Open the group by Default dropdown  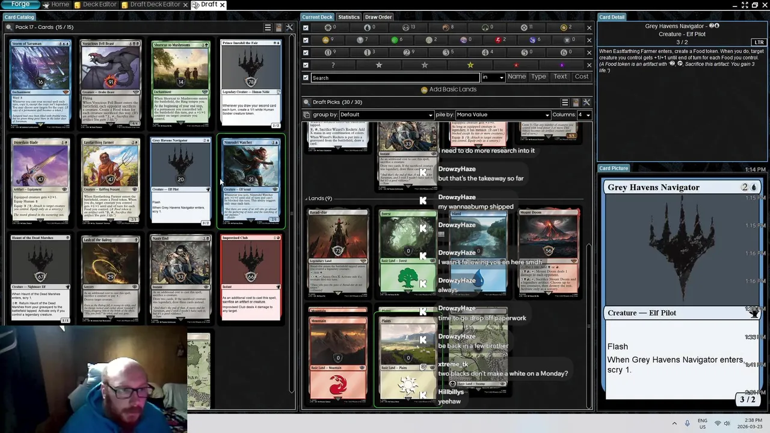[386, 115]
